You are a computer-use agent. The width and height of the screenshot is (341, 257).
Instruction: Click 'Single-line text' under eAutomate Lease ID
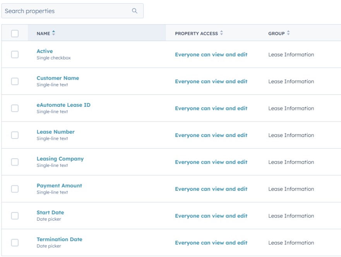click(52, 111)
